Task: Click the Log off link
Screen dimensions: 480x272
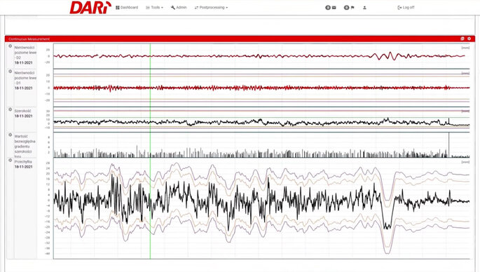Action: pos(406,7)
